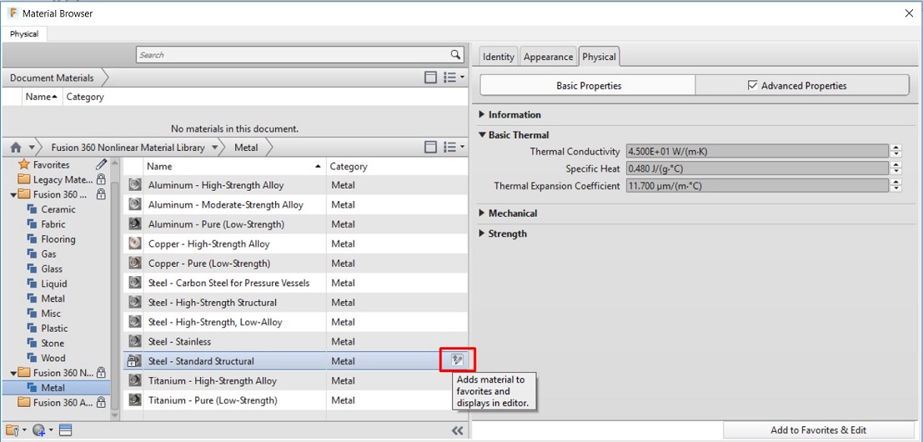Click the library home icon in breadcrumb

click(x=16, y=148)
